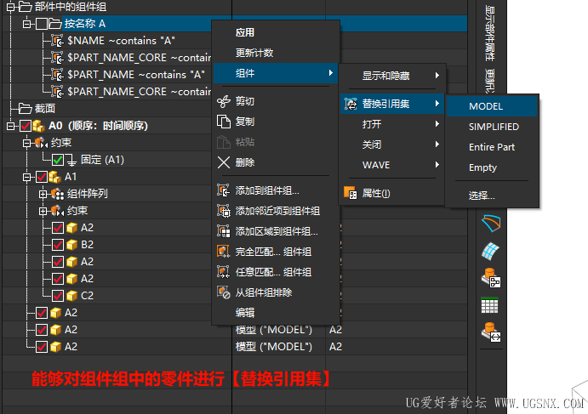Uncheck the C2 component checkbox
Image resolution: width=588 pixels, height=414 pixels.
coord(58,296)
